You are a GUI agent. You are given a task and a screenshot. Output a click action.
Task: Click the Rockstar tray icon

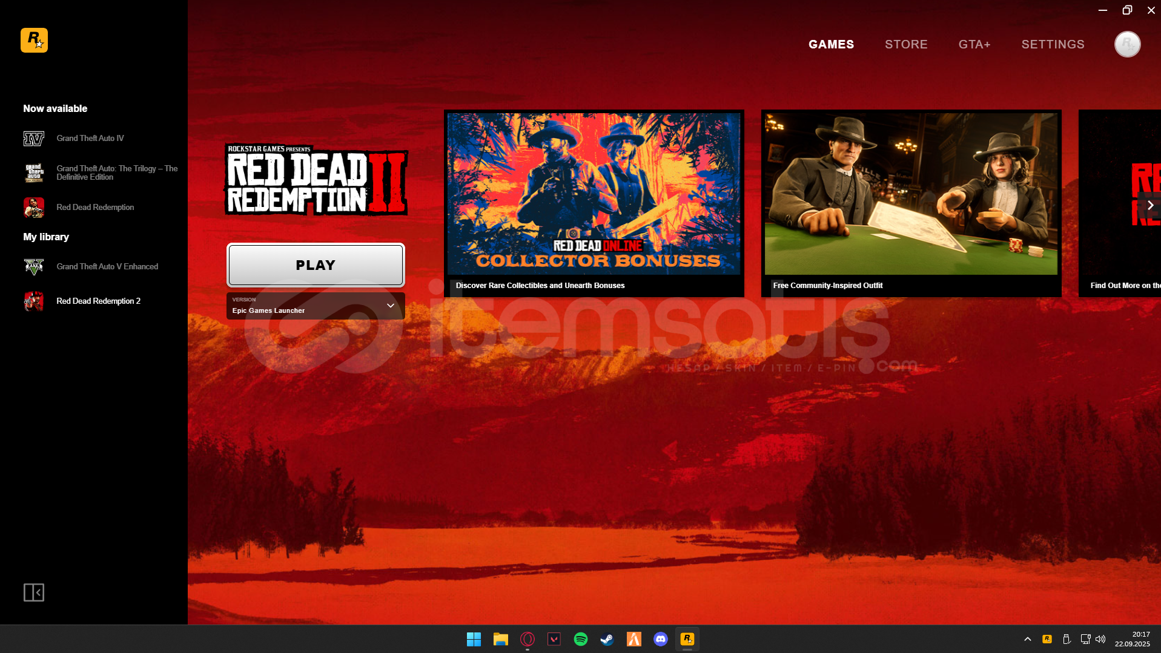(1047, 639)
